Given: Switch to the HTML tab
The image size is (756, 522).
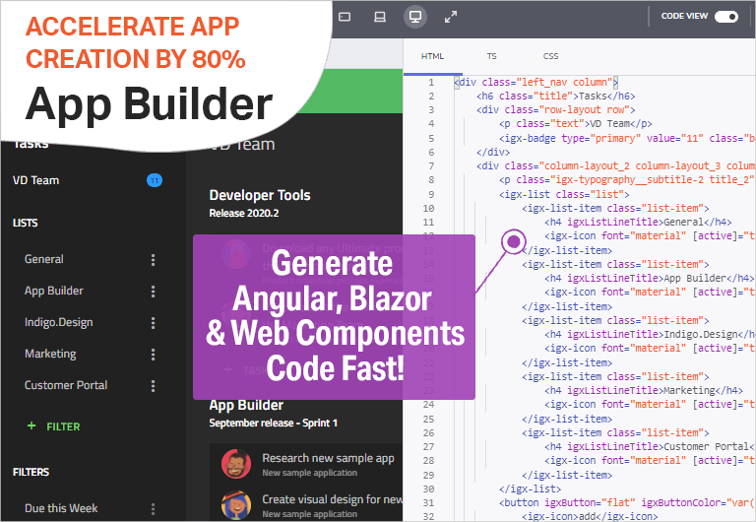Looking at the screenshot, I should [432, 56].
